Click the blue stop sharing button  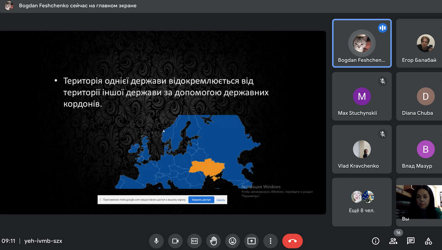201,200
